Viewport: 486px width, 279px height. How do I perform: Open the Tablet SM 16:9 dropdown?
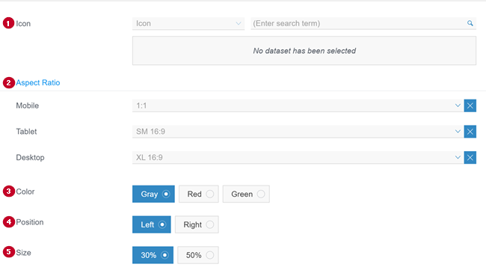click(x=298, y=132)
